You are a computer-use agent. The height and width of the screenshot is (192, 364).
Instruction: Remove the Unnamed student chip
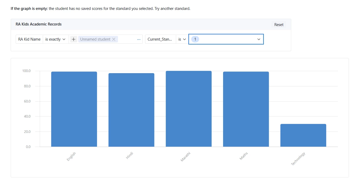pos(114,39)
